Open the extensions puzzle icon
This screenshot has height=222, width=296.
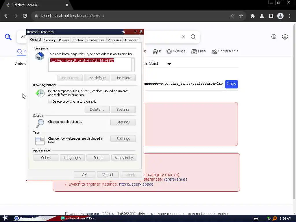click(253, 16)
